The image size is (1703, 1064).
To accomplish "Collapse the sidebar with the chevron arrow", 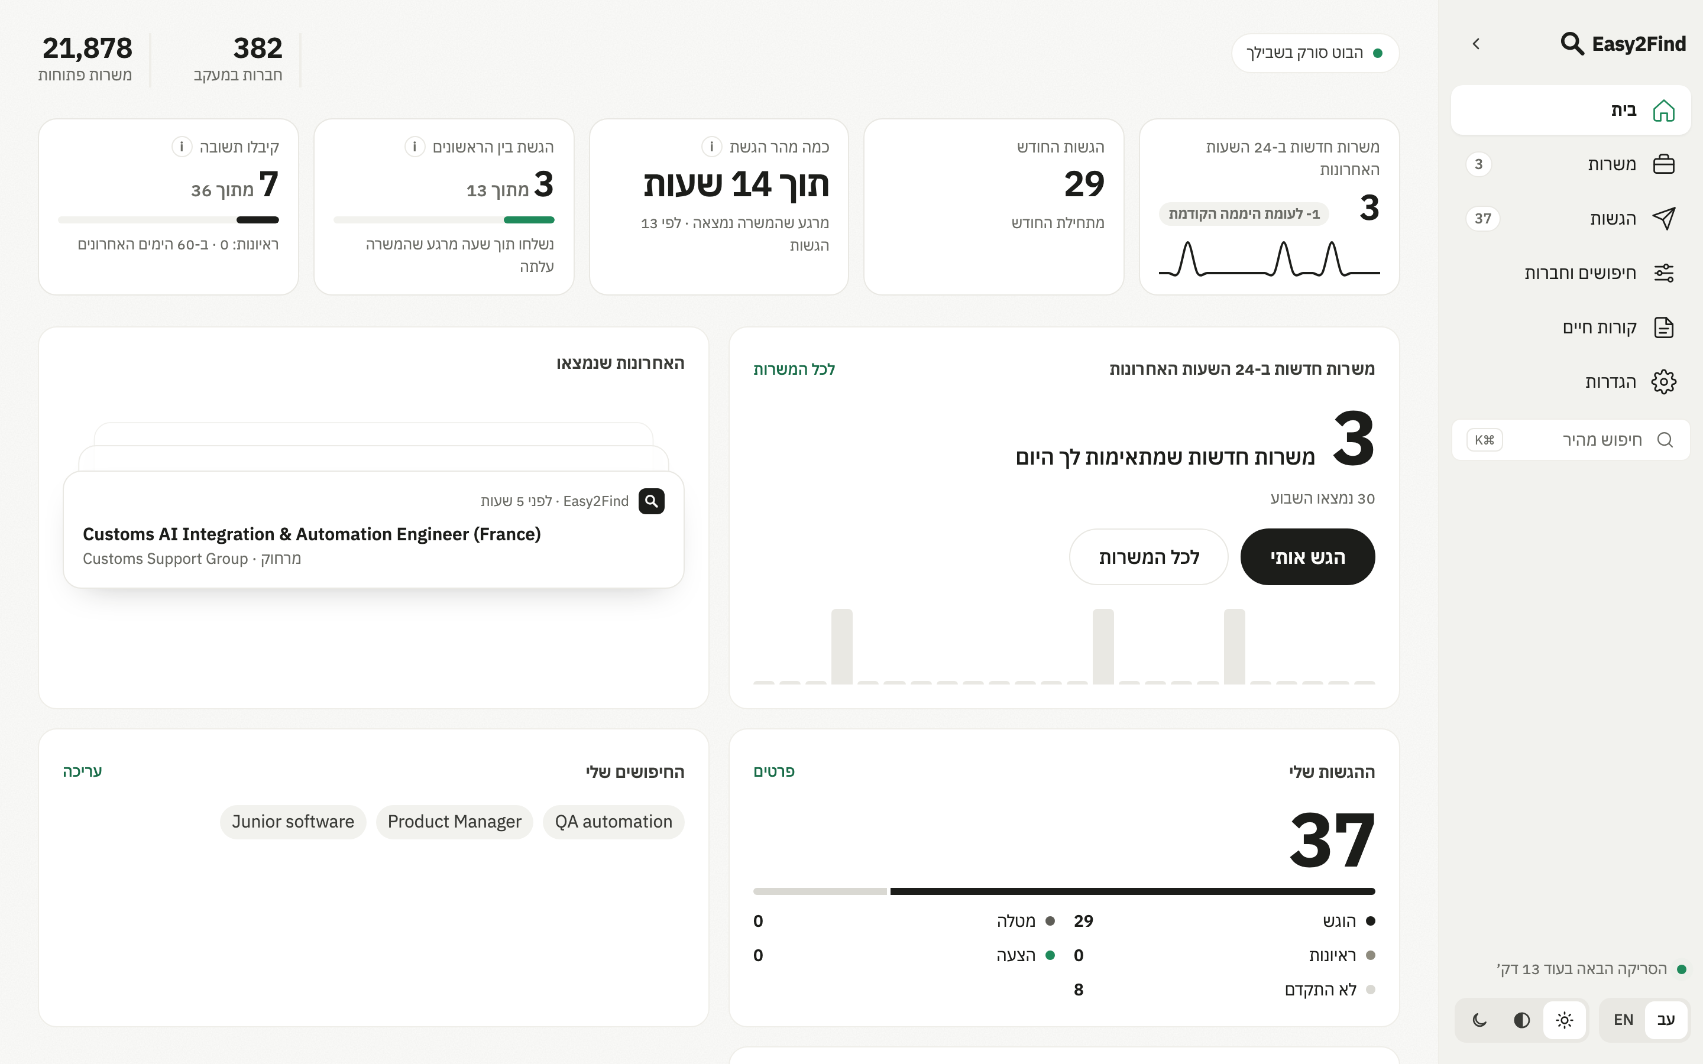I will pos(1476,44).
